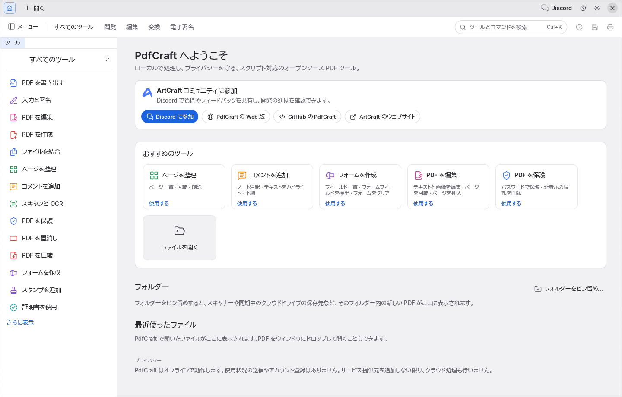Click the ファイルを開く tile
The height and width of the screenshot is (397, 622).
[x=180, y=238]
